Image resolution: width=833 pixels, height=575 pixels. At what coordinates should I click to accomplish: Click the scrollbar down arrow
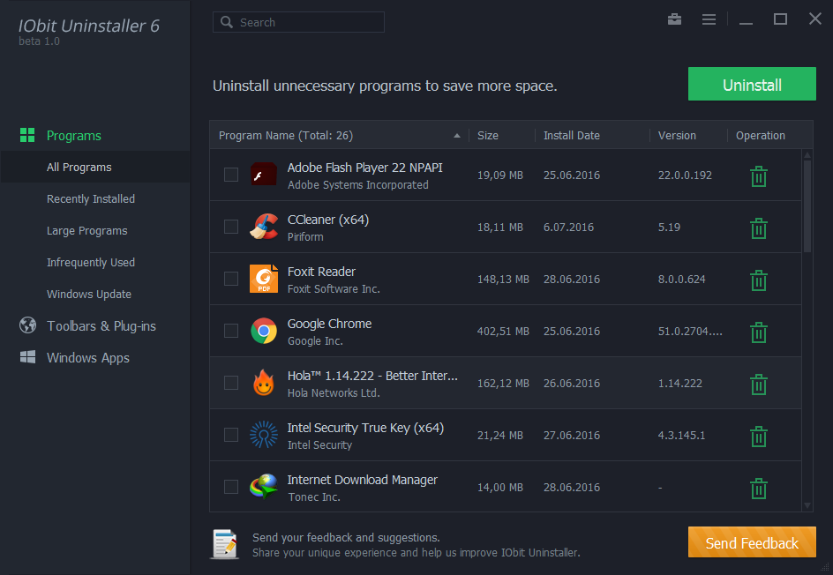[807, 505]
